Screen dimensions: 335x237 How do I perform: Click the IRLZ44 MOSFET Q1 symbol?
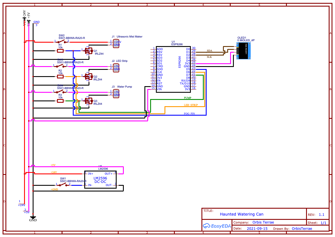point(88,51)
